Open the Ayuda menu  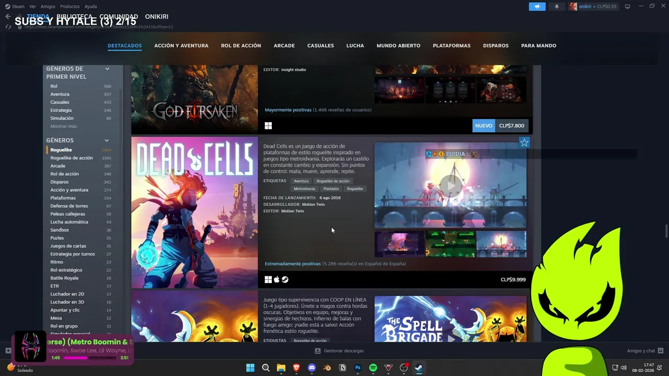pyautogui.click(x=90, y=6)
